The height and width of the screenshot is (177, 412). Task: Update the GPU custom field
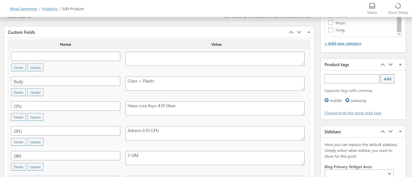click(35, 142)
